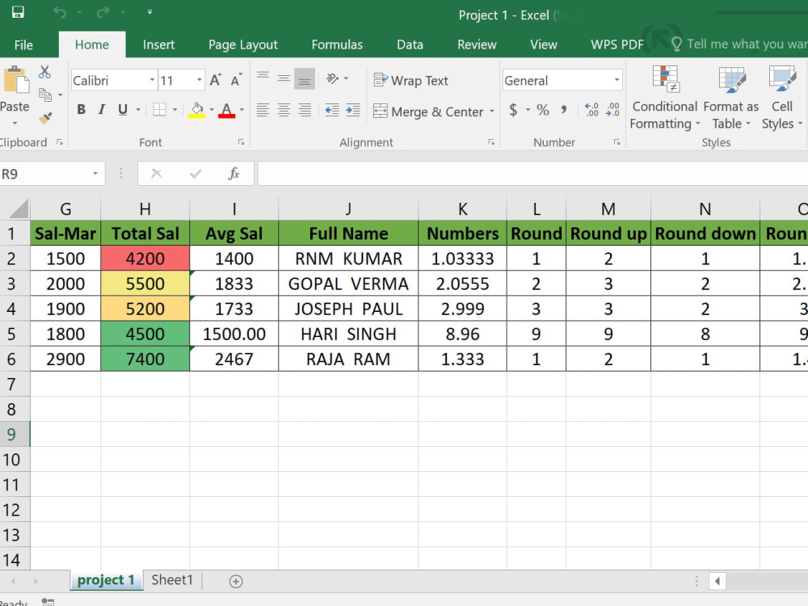Switch to the Insert tab
The width and height of the screenshot is (808, 606).
tap(158, 44)
